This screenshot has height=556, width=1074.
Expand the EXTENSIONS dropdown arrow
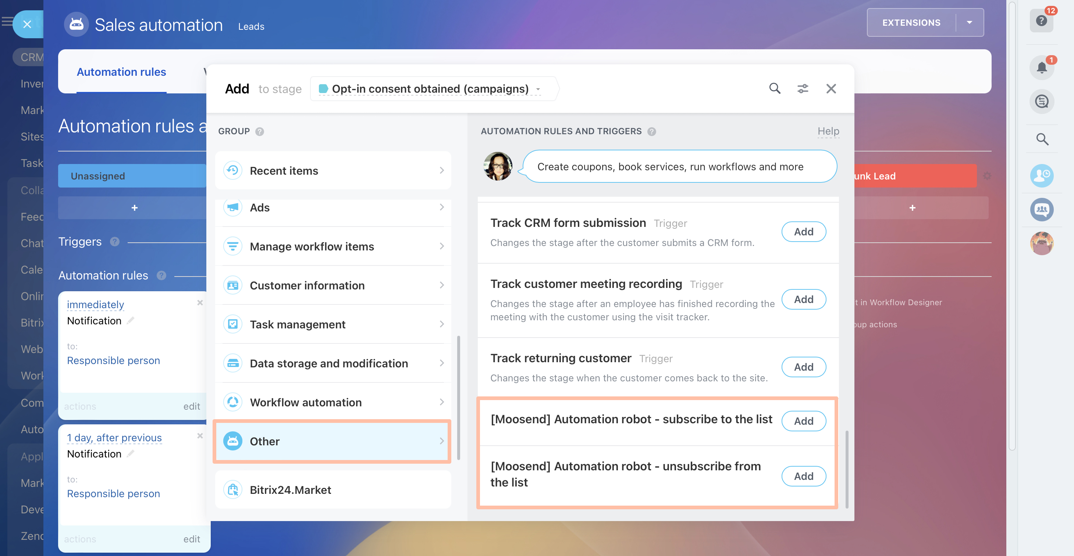pos(969,22)
